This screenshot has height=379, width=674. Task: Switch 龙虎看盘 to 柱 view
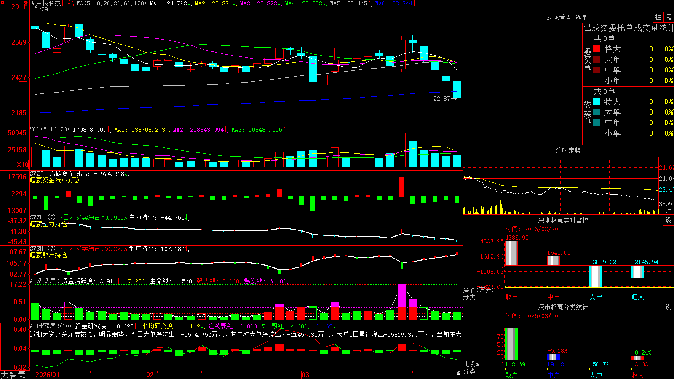[x=658, y=17]
